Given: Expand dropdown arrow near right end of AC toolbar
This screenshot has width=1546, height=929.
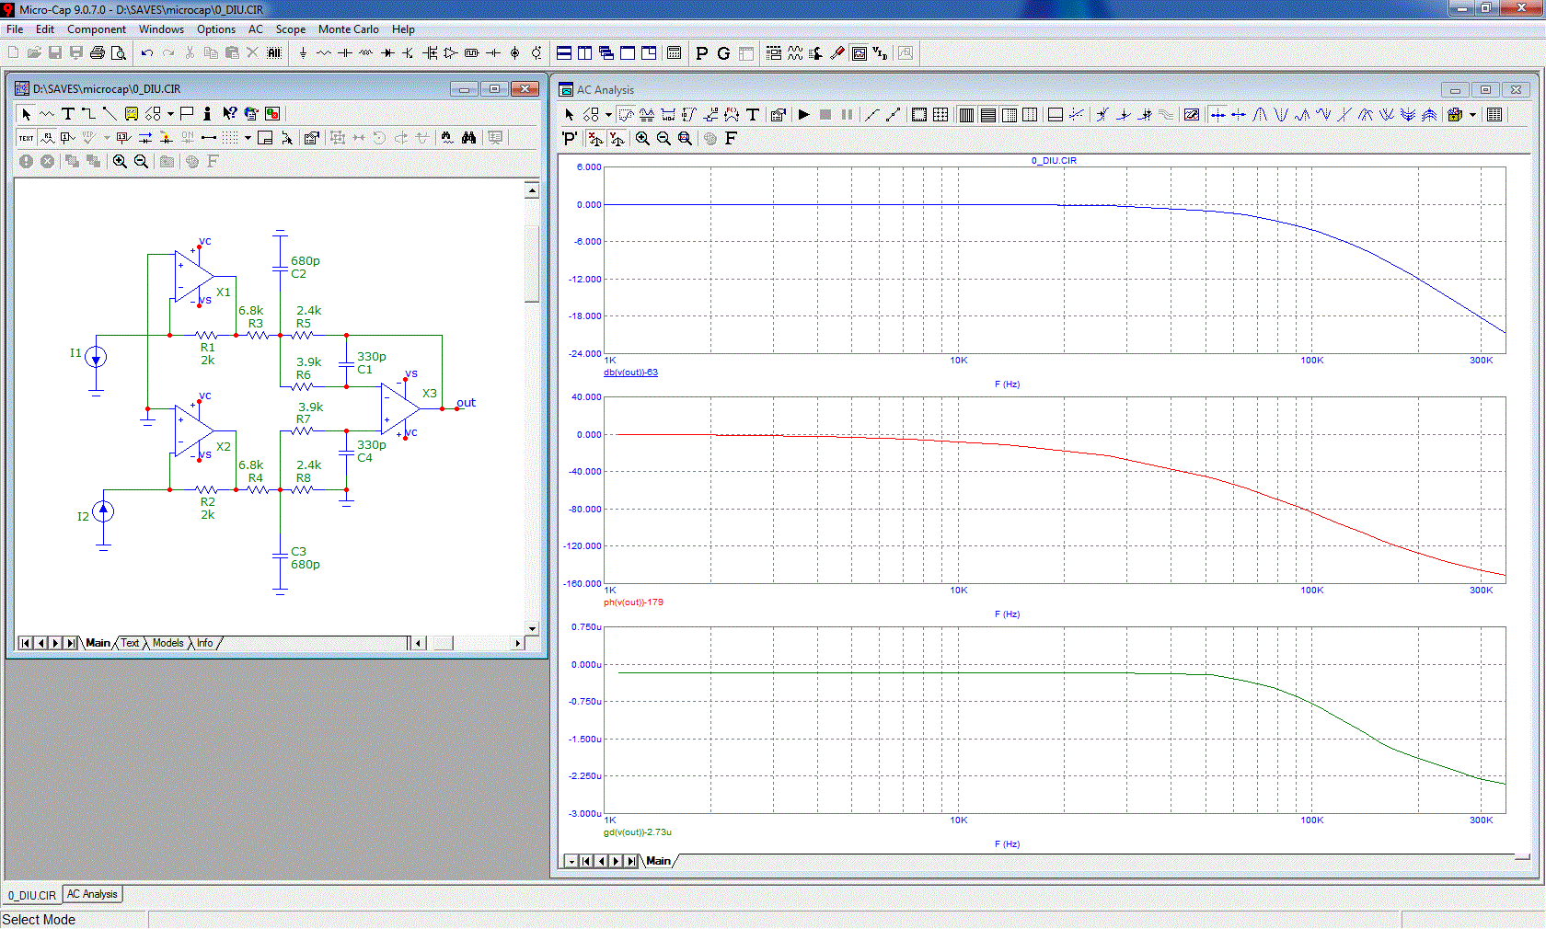Looking at the screenshot, I should (x=1472, y=114).
